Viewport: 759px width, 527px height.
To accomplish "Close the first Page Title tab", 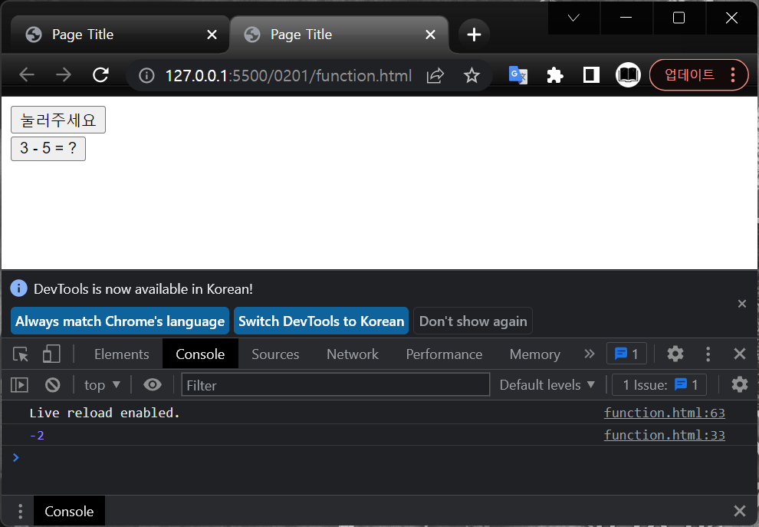I will 212,35.
